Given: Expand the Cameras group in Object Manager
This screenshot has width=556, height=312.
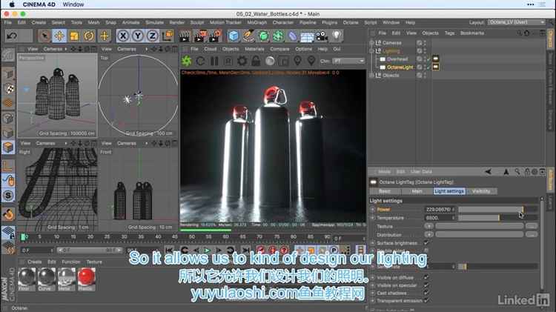Looking at the screenshot, I should coord(371,42).
